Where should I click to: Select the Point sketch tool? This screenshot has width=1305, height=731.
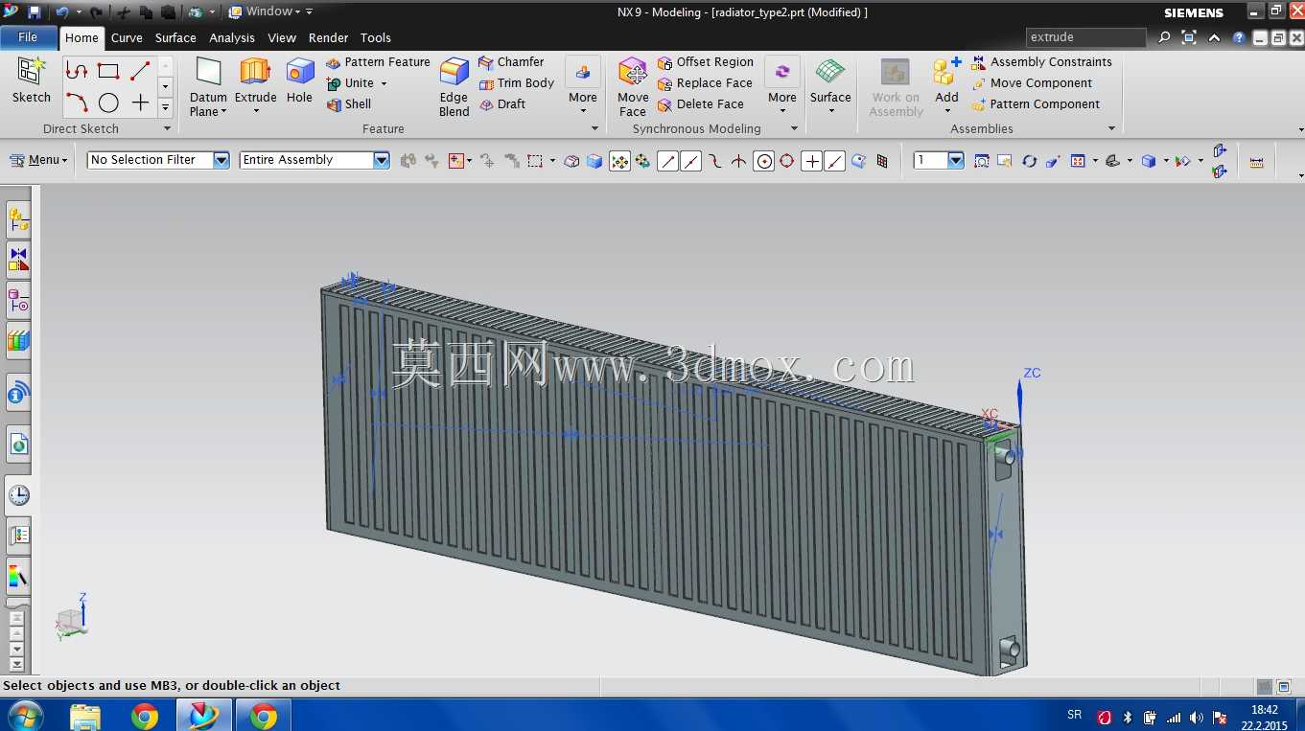(x=140, y=102)
